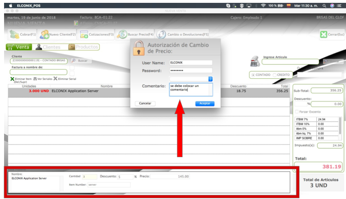Click the Eliminar Item green X icon
Viewport: 346px width, 199px height.
[12, 79]
